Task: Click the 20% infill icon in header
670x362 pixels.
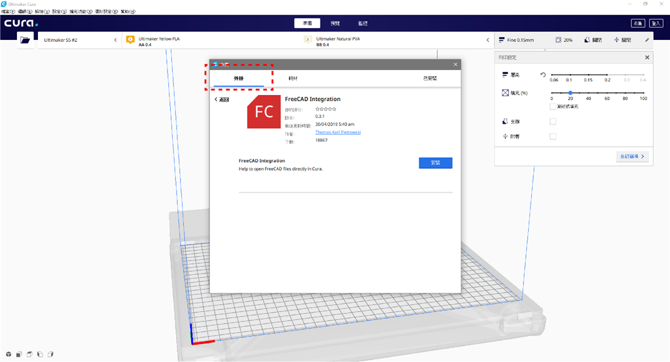Action: [x=558, y=40]
